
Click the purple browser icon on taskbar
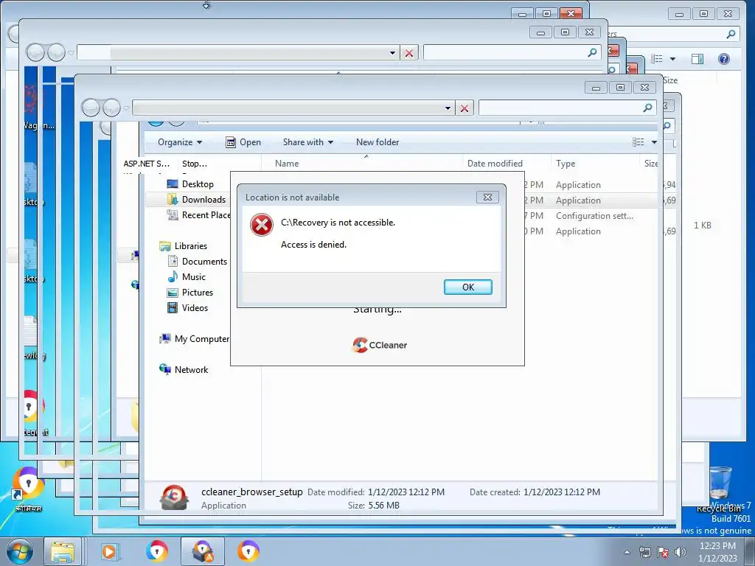pyautogui.click(x=248, y=551)
